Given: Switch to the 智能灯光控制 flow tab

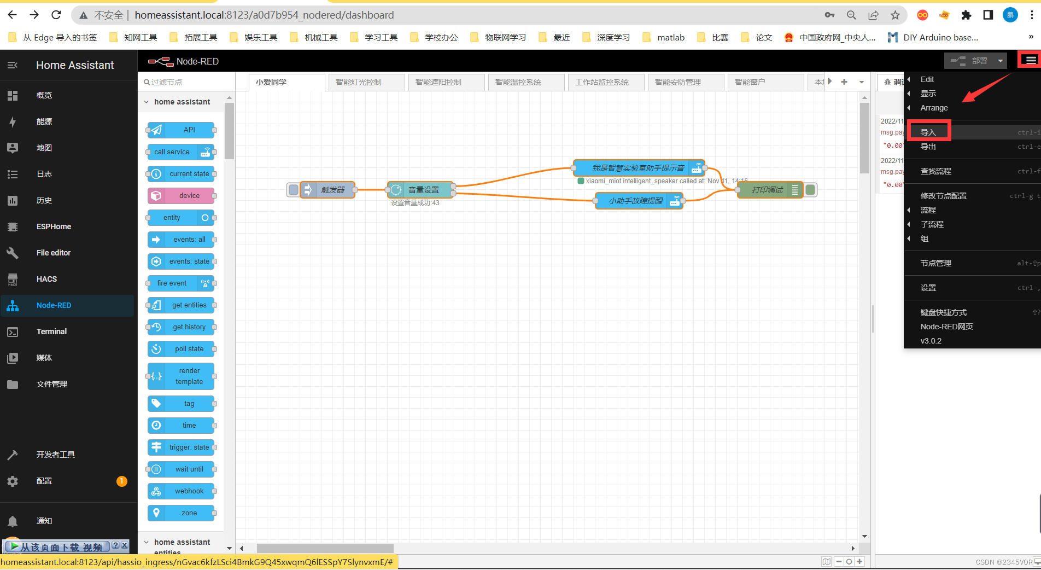Looking at the screenshot, I should pyautogui.click(x=359, y=82).
